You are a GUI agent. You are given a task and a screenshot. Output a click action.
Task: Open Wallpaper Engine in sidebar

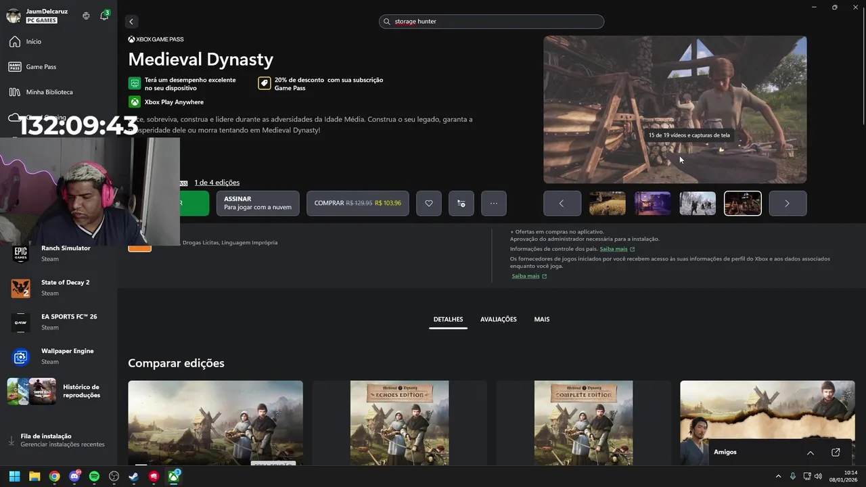(58, 356)
